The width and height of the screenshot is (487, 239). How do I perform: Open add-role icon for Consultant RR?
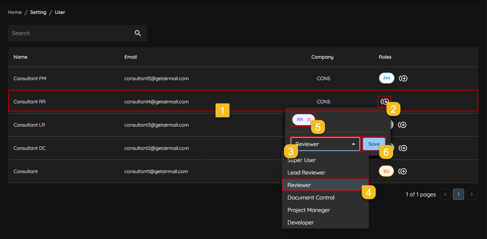tap(384, 102)
